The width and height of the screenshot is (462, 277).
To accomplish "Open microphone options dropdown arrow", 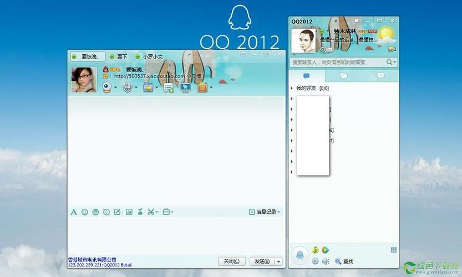I will point(136,88).
